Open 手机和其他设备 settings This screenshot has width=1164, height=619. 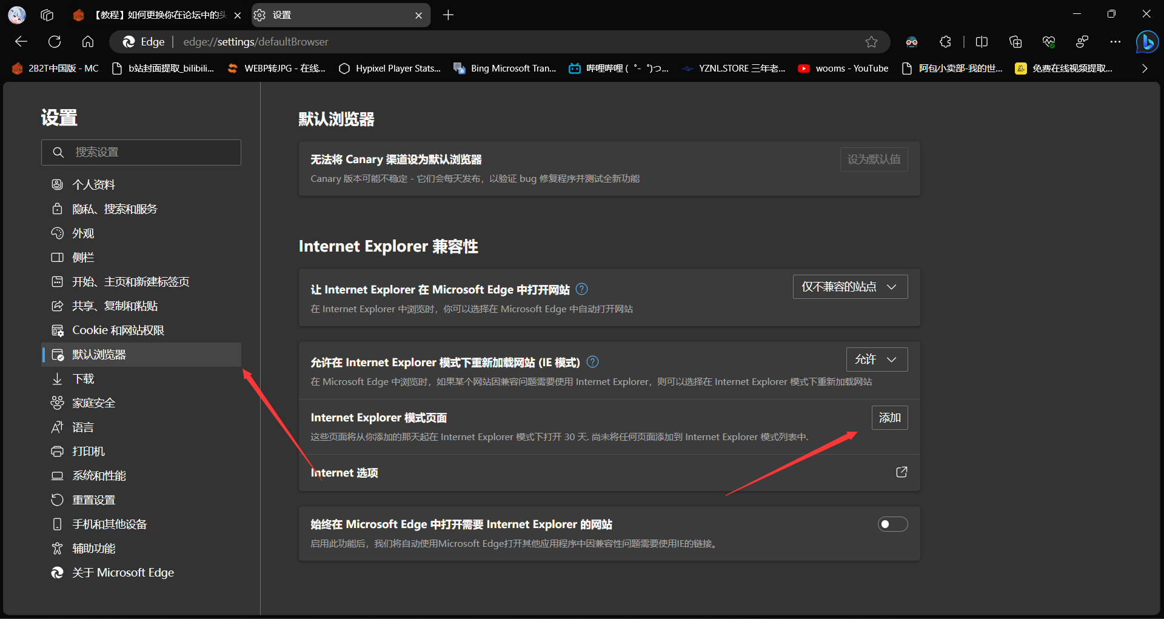[141, 524]
